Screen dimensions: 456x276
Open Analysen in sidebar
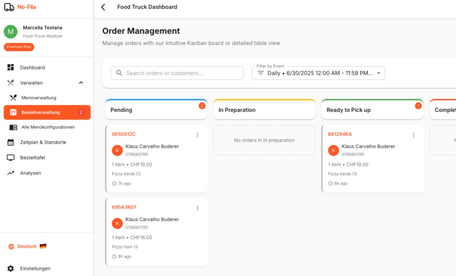tap(47, 173)
